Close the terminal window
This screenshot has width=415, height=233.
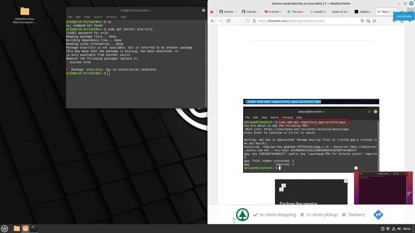click(203, 10)
